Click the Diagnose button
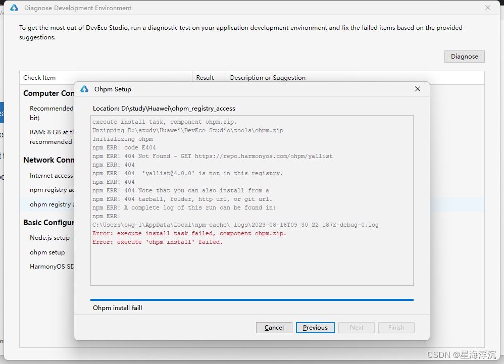This screenshot has width=504, height=364. pos(464,56)
